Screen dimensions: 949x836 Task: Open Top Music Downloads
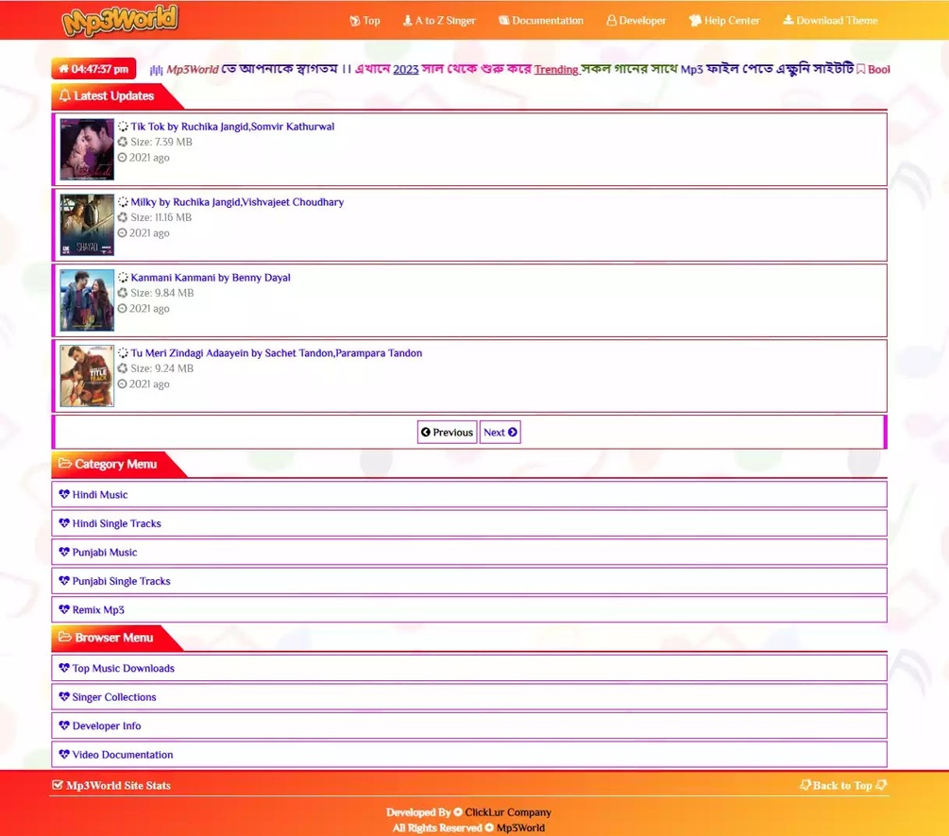469,668
